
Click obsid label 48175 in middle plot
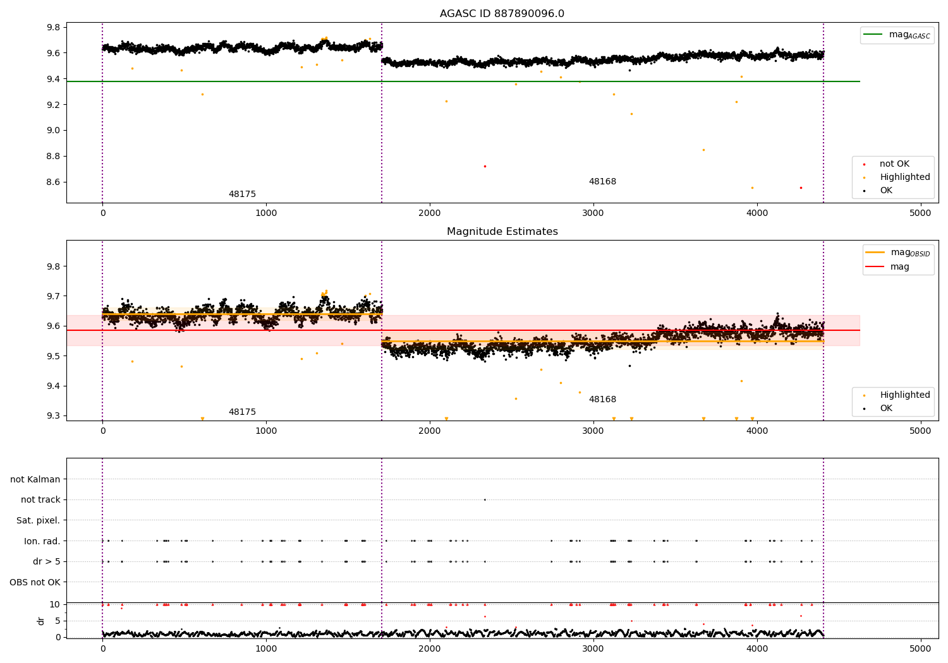pos(242,412)
